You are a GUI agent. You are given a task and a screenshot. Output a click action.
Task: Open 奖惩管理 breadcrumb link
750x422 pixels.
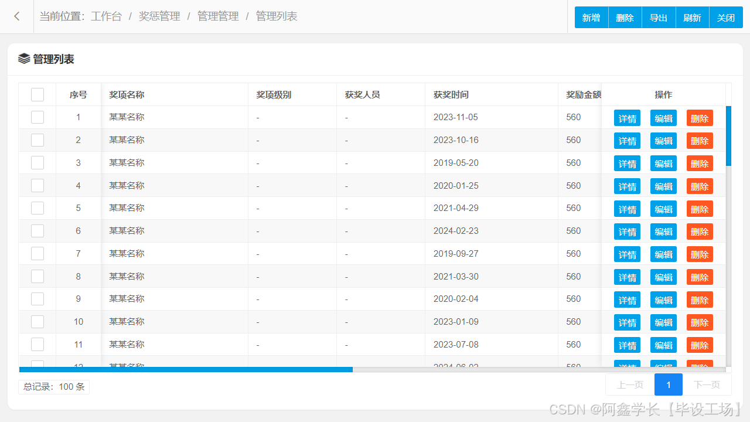[159, 16]
